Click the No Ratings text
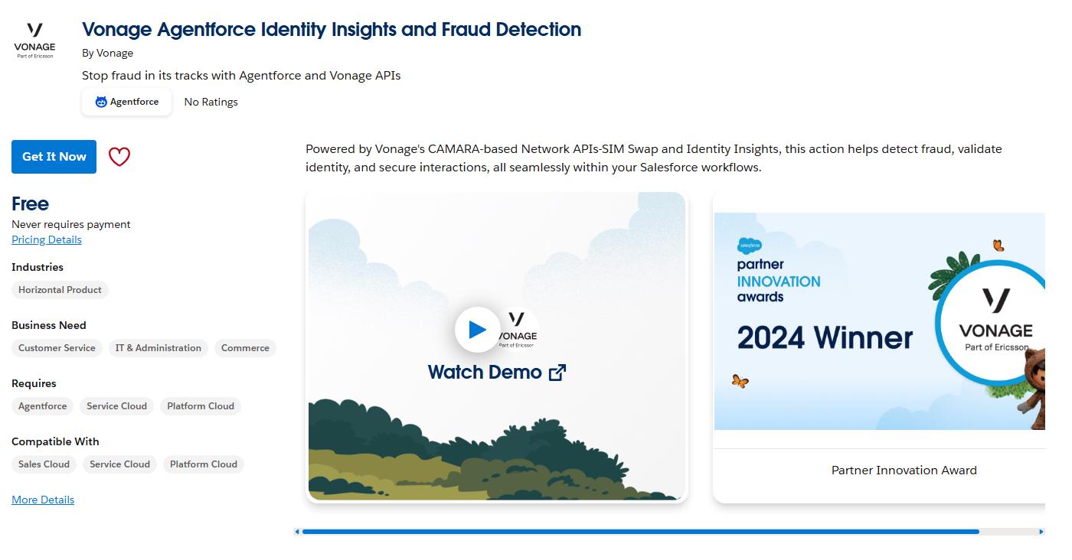The width and height of the screenshot is (1072, 560). tap(211, 102)
